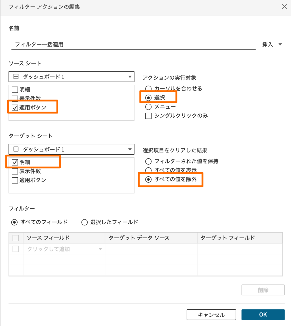Uncheck 適用ボタン in source sheet list
Image resolution: width=291 pixels, height=326 pixels.
coord(15,108)
